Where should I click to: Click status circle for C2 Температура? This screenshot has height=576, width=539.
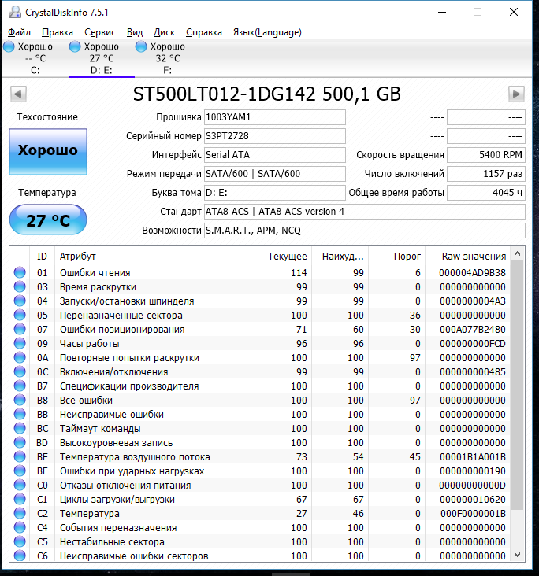[x=20, y=513]
